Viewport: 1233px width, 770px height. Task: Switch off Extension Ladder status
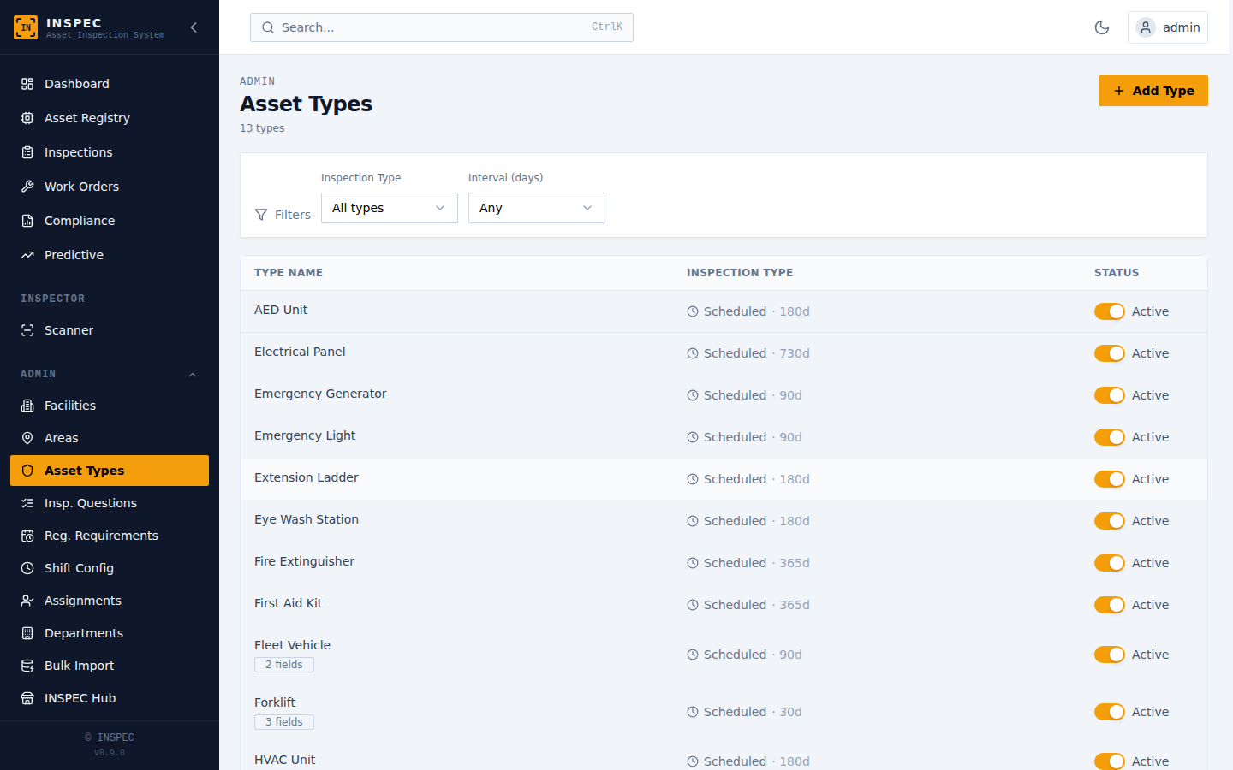1110,479
